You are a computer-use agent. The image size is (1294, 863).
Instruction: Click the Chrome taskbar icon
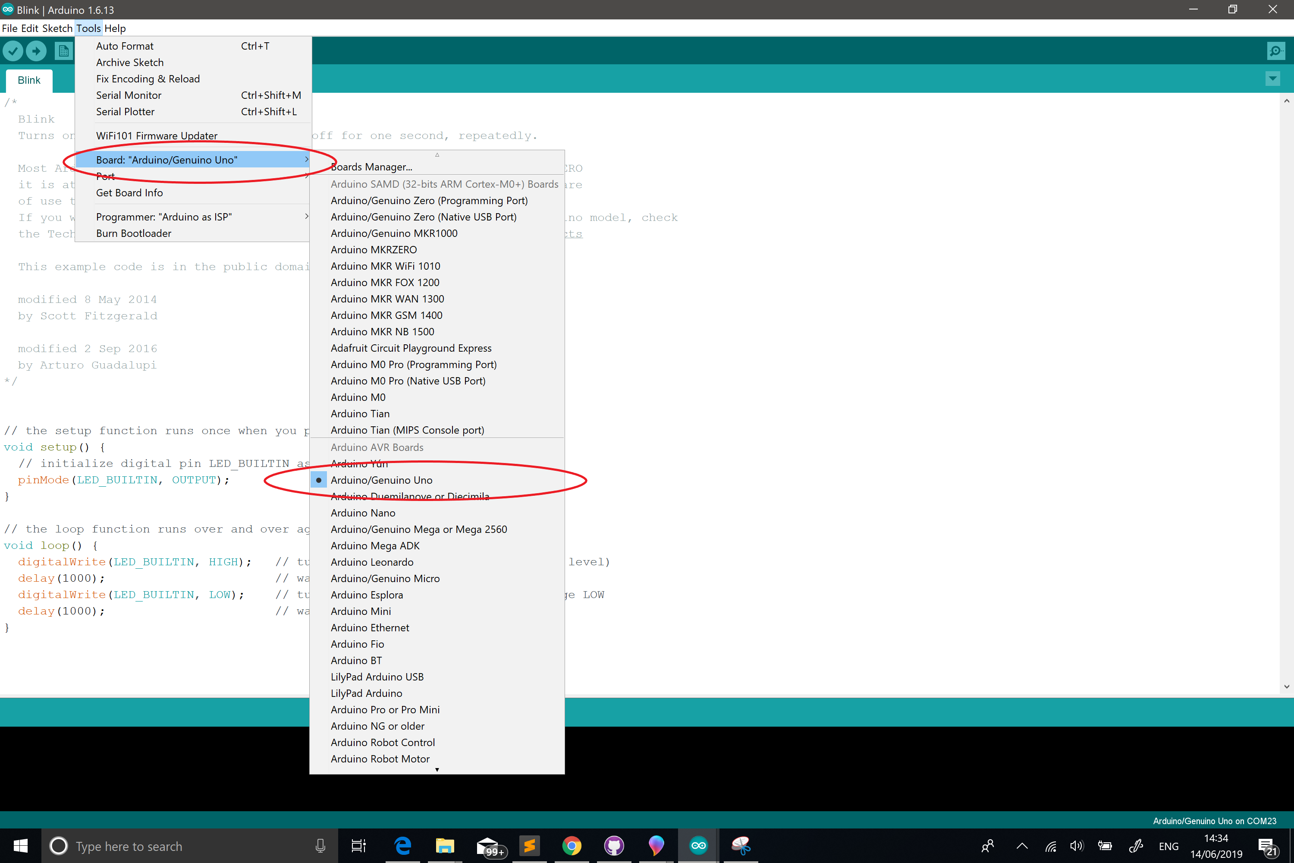[572, 845]
